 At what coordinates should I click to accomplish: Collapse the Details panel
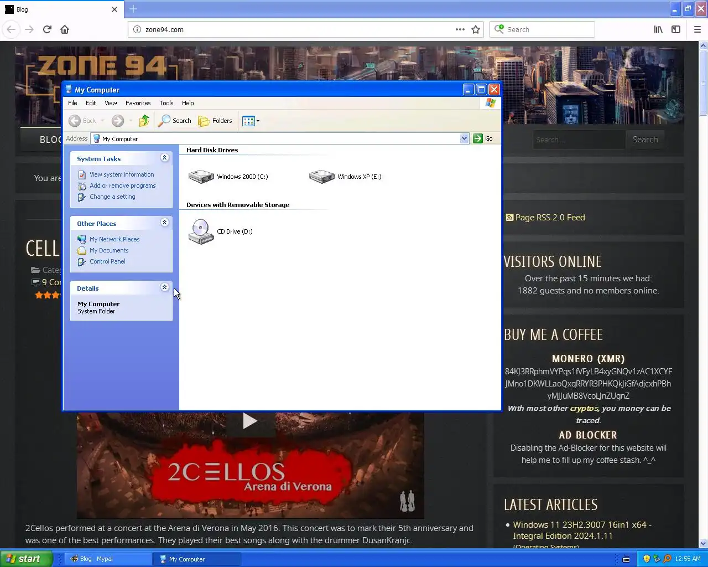click(x=164, y=287)
